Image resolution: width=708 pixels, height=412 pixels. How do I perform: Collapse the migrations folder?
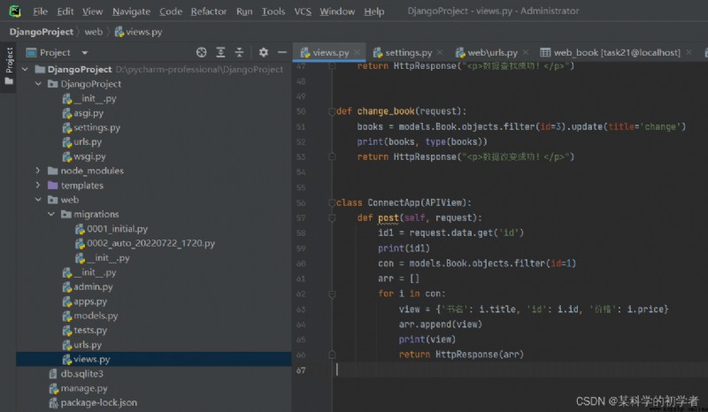51,214
